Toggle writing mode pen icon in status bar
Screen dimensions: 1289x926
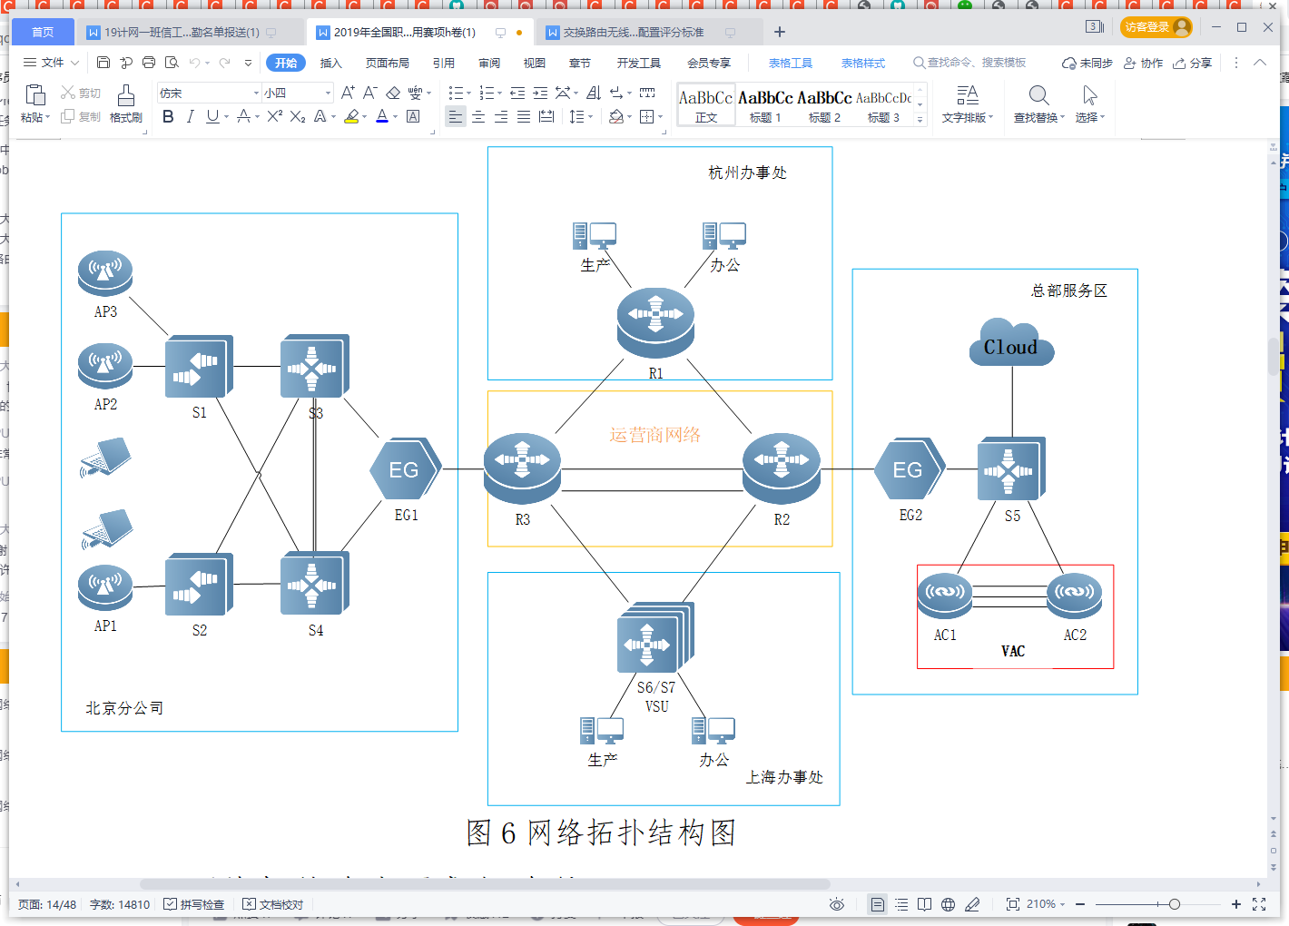pos(972,904)
